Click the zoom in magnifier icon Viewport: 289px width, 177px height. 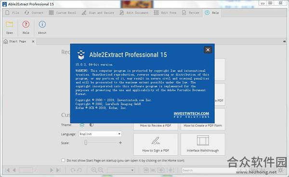click(x=94, y=170)
